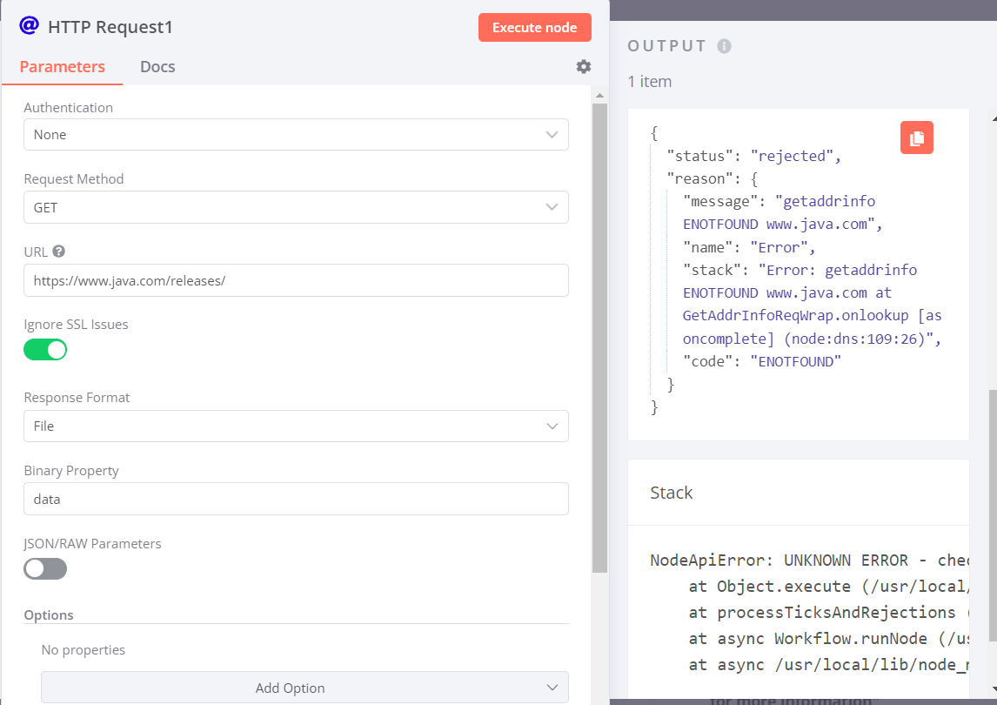Image resolution: width=997 pixels, height=705 pixels.
Task: Open the Response Format dropdown showing File
Action: tap(296, 426)
